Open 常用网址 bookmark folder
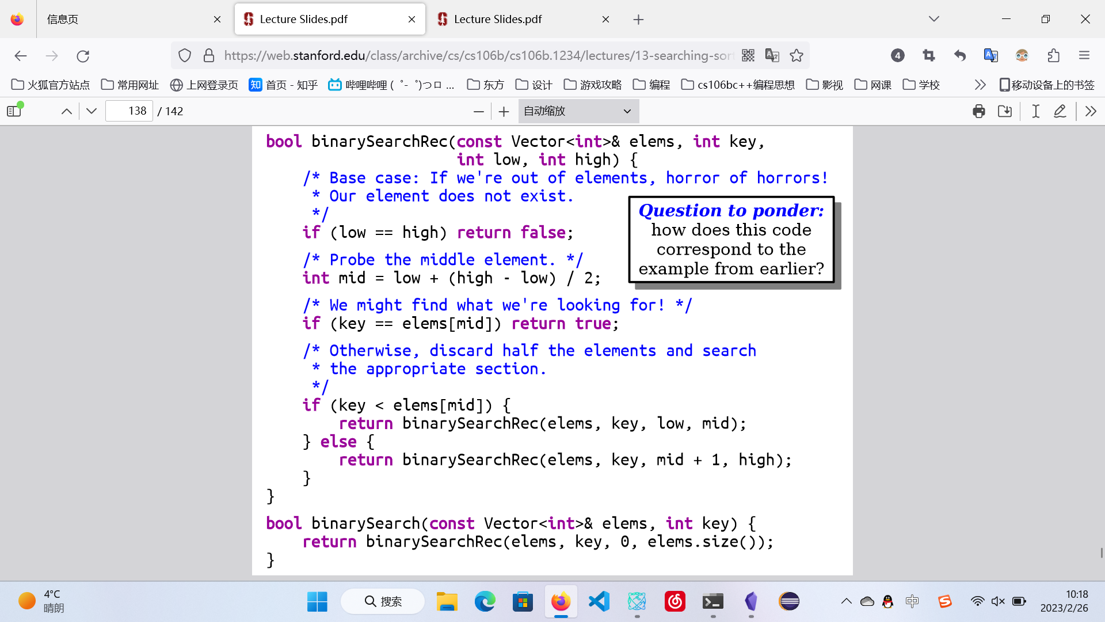The width and height of the screenshot is (1105, 622). (x=130, y=85)
